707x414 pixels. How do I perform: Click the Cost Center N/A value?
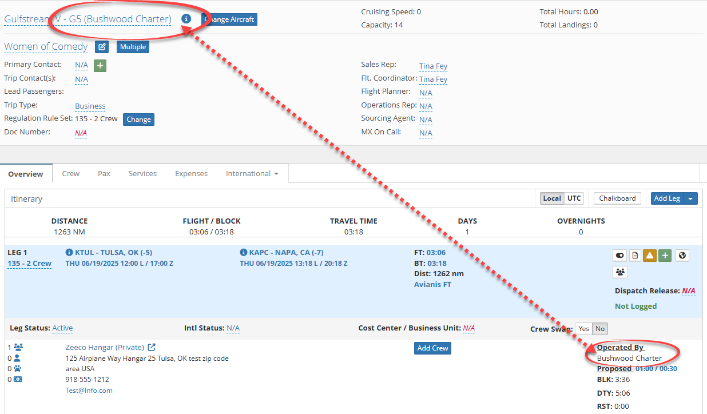[x=469, y=328]
